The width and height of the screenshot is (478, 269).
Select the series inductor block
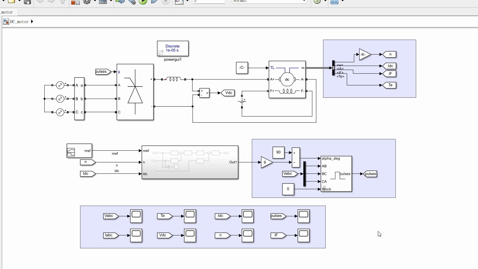173,79
